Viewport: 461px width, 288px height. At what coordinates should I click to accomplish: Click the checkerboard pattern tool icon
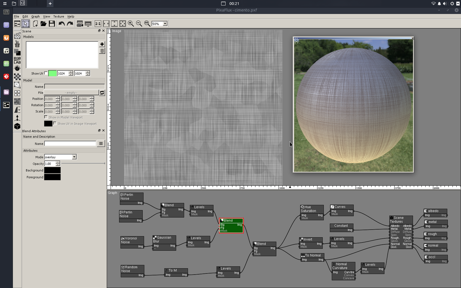click(x=17, y=76)
